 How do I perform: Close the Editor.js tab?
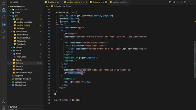coord(106,2)
